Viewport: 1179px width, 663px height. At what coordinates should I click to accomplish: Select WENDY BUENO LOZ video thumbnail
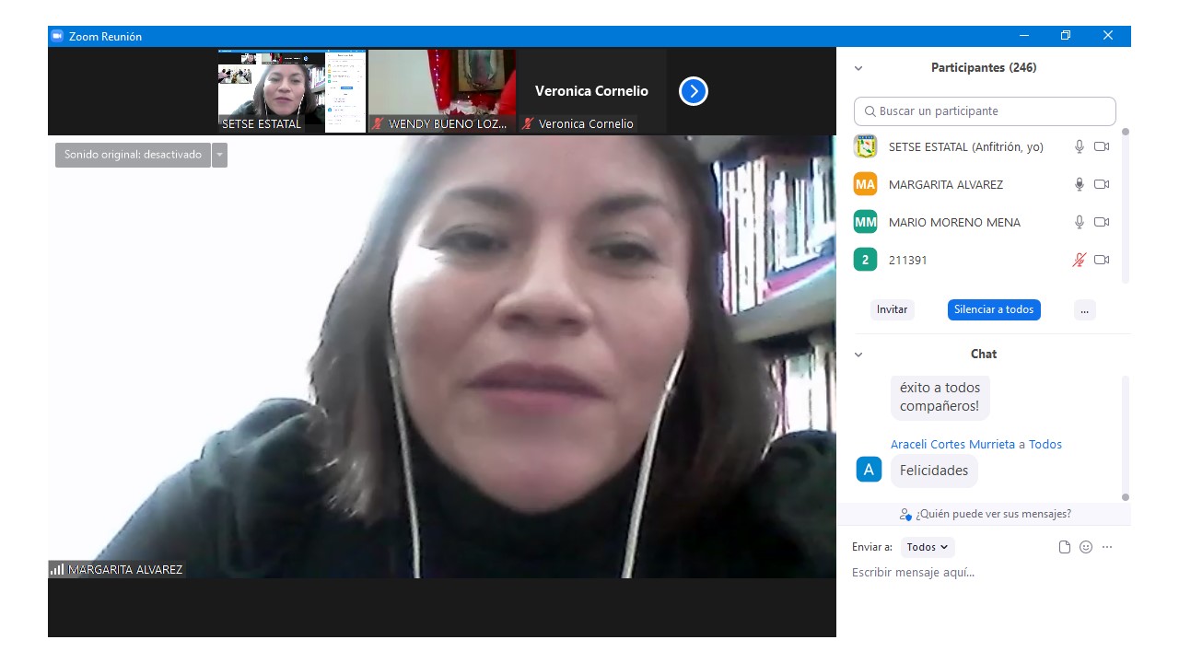pos(442,91)
